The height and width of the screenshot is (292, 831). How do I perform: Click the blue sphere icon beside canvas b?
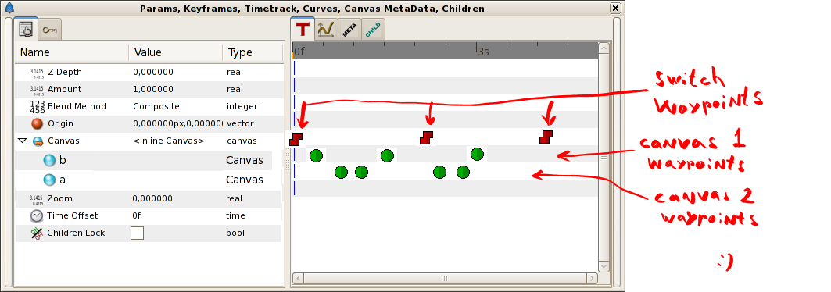50,160
